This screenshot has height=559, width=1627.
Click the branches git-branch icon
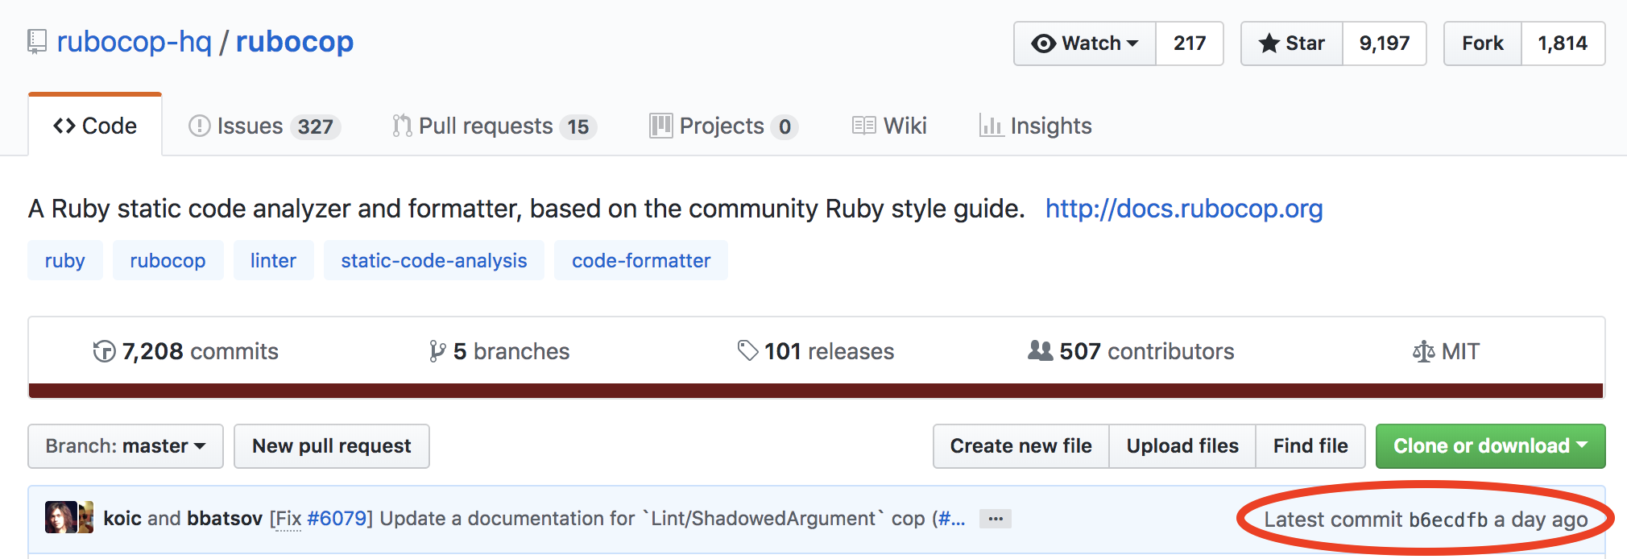tap(437, 351)
